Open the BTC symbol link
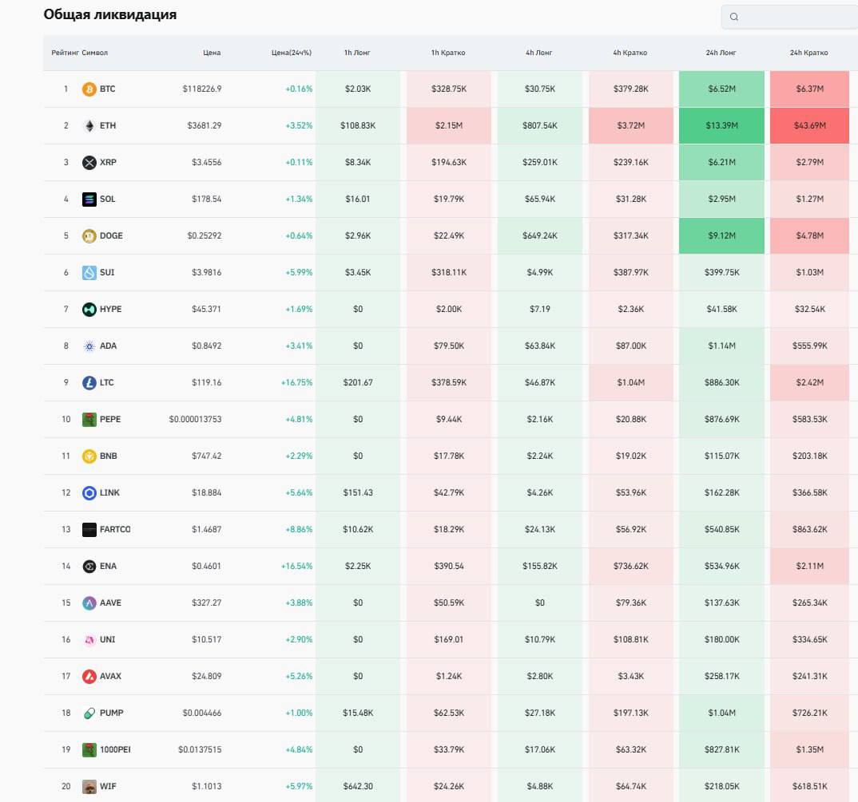Viewport: 858px width, 802px height. (107, 89)
